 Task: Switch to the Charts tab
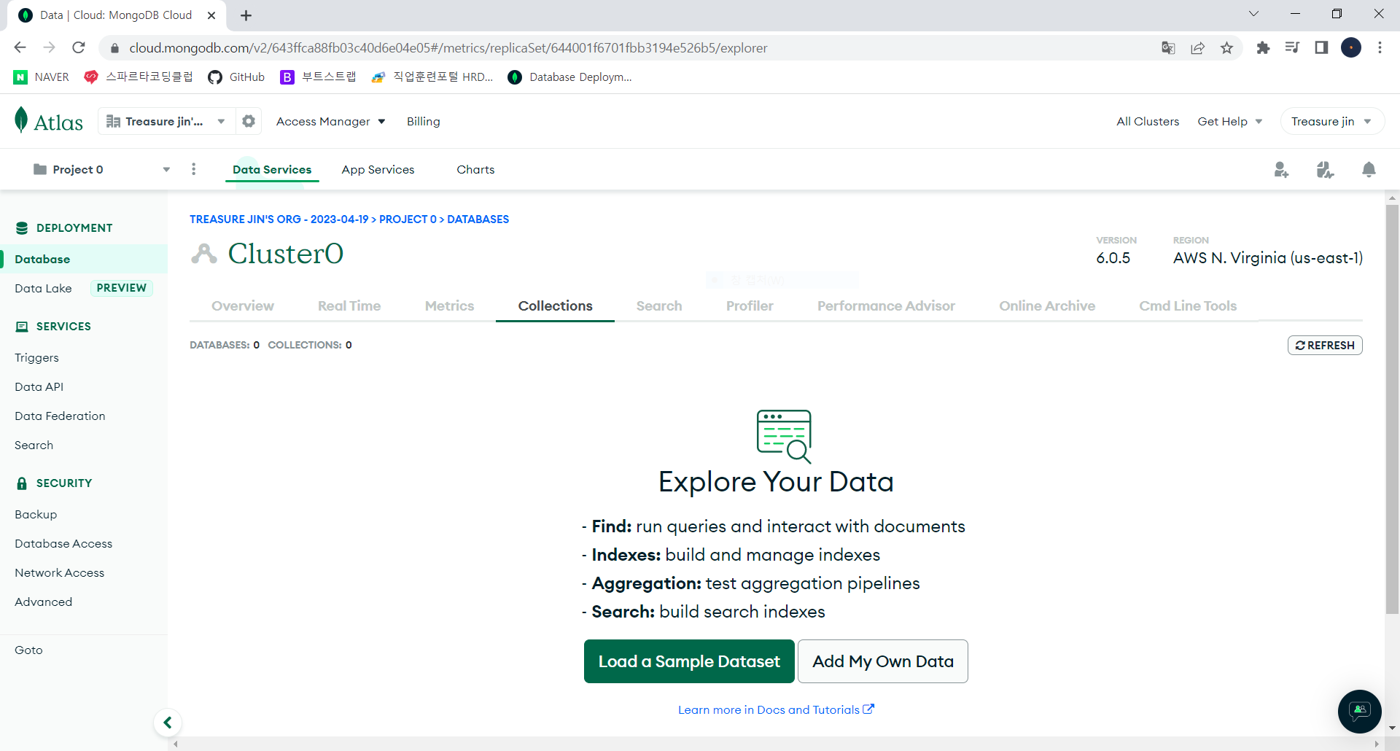pos(475,170)
